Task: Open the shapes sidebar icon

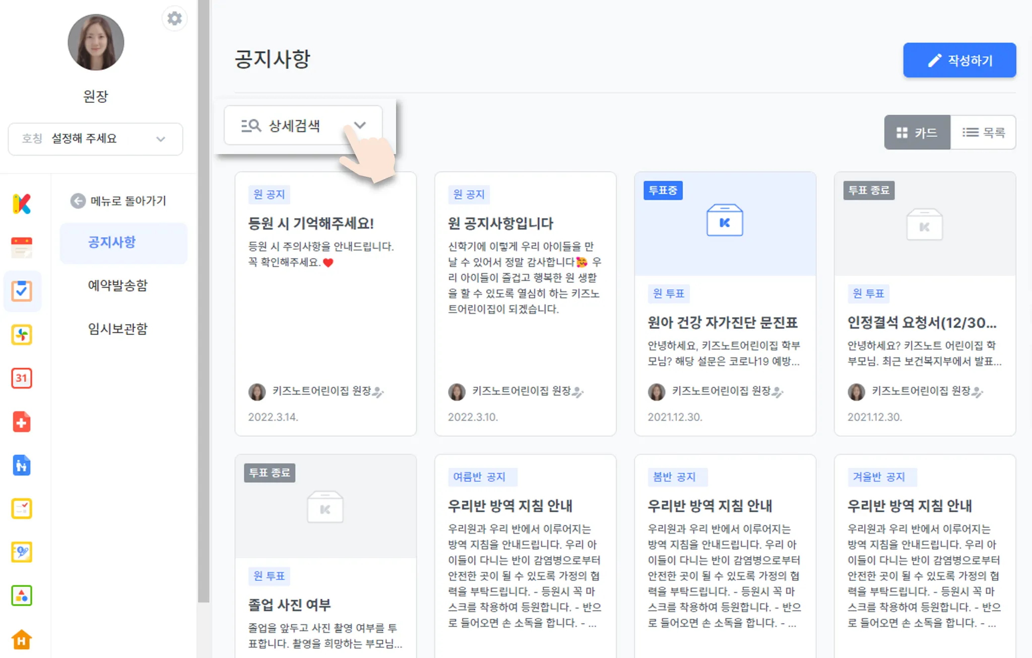Action: [22, 596]
